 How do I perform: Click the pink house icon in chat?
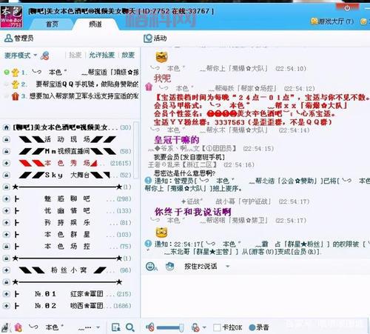pyautogui.click(x=149, y=87)
